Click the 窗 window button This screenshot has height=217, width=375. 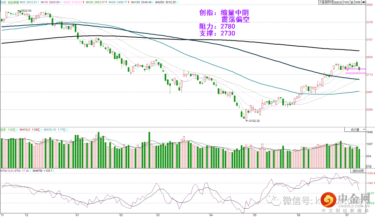pos(352,2)
